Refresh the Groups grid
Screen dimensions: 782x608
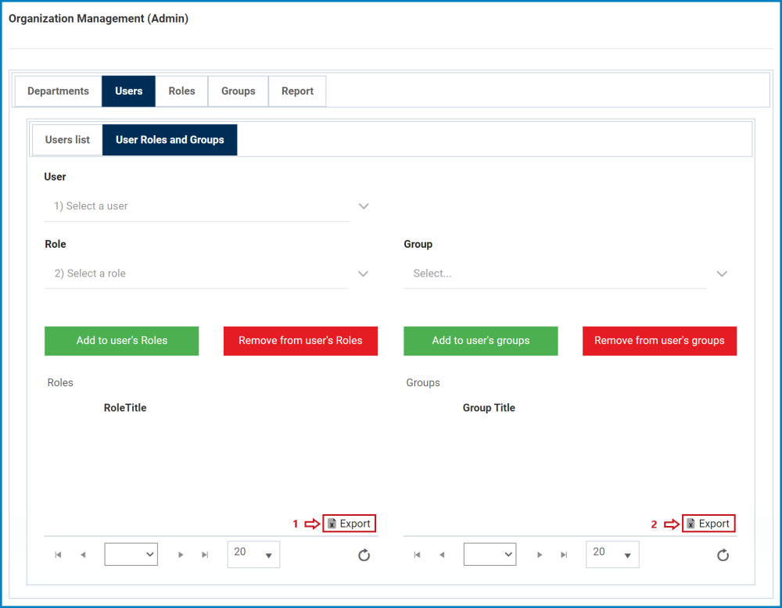click(x=723, y=555)
